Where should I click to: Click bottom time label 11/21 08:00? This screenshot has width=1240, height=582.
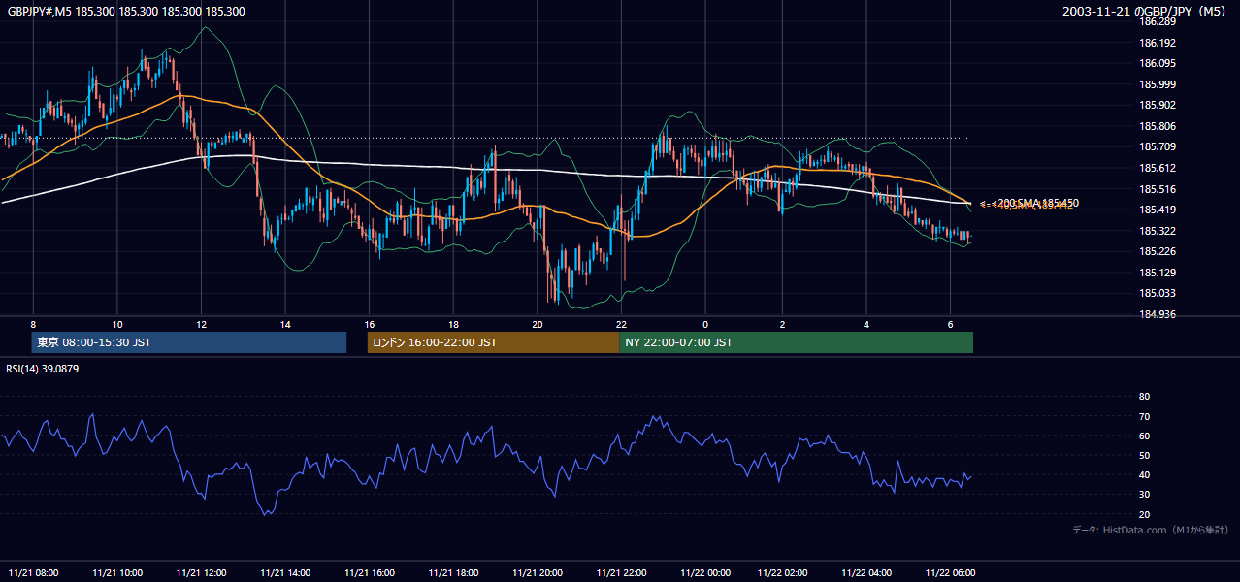[x=34, y=572]
